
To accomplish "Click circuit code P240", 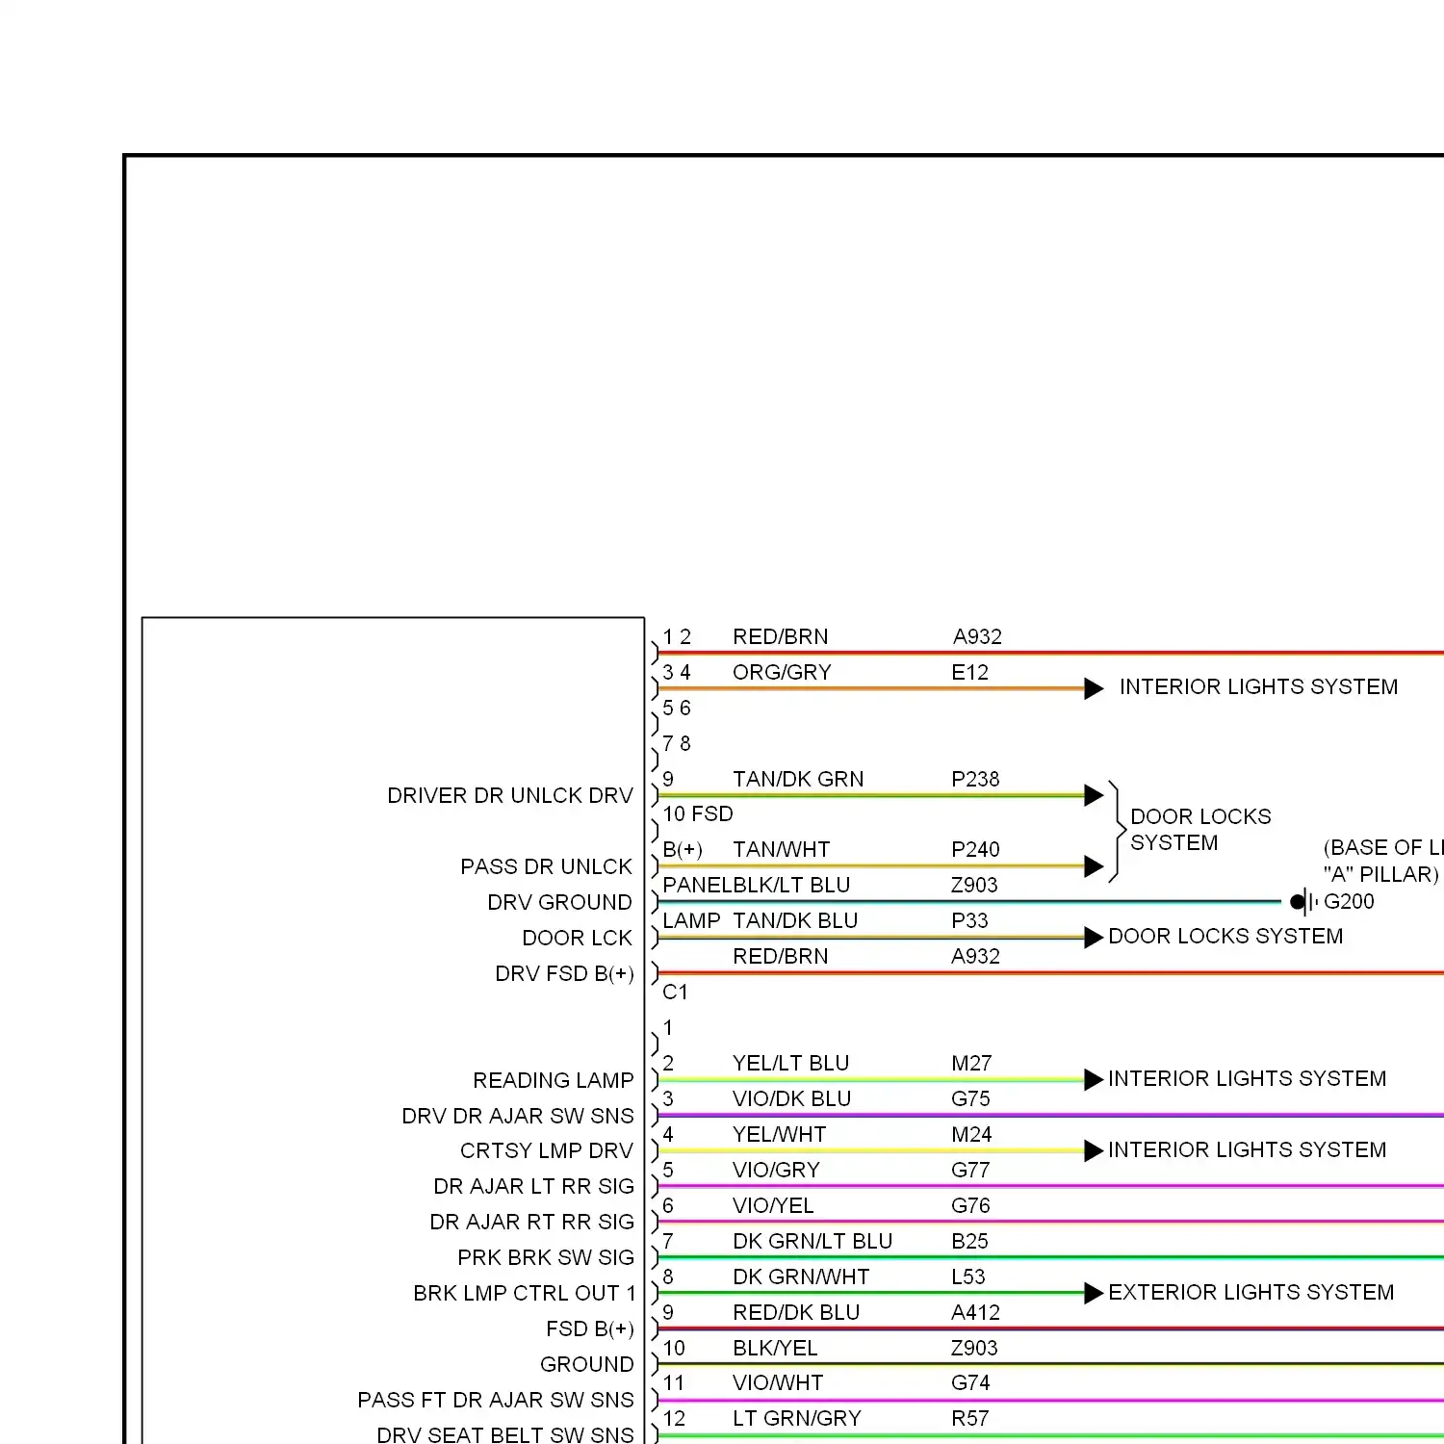I will [x=975, y=849].
